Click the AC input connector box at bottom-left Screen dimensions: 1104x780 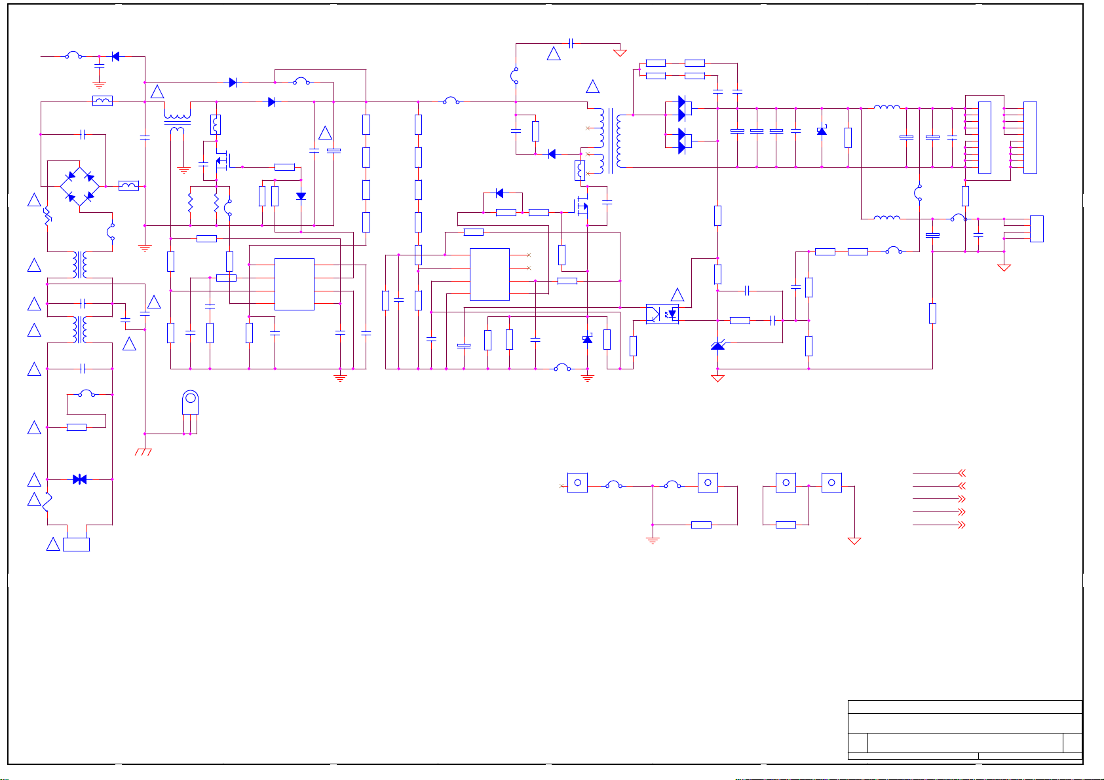(x=76, y=544)
